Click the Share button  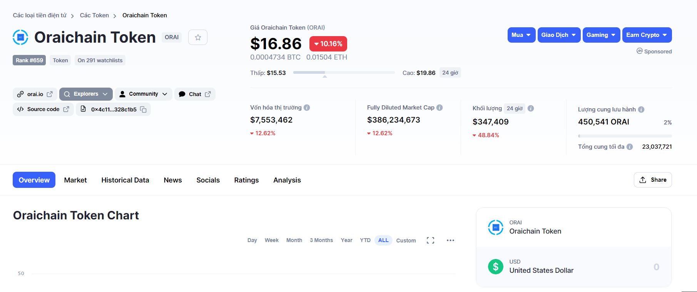tap(653, 180)
